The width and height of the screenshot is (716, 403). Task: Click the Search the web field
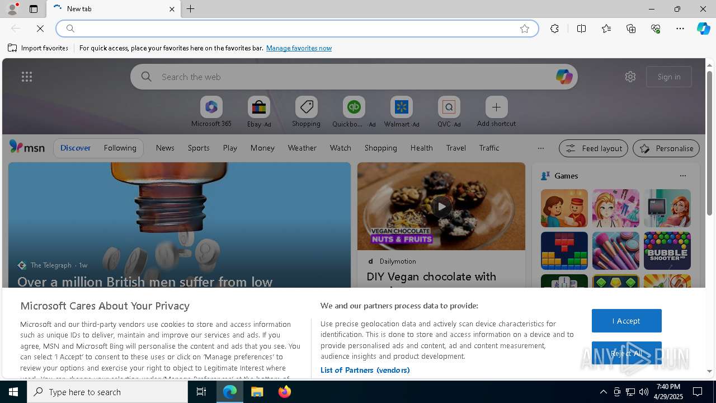click(x=354, y=77)
